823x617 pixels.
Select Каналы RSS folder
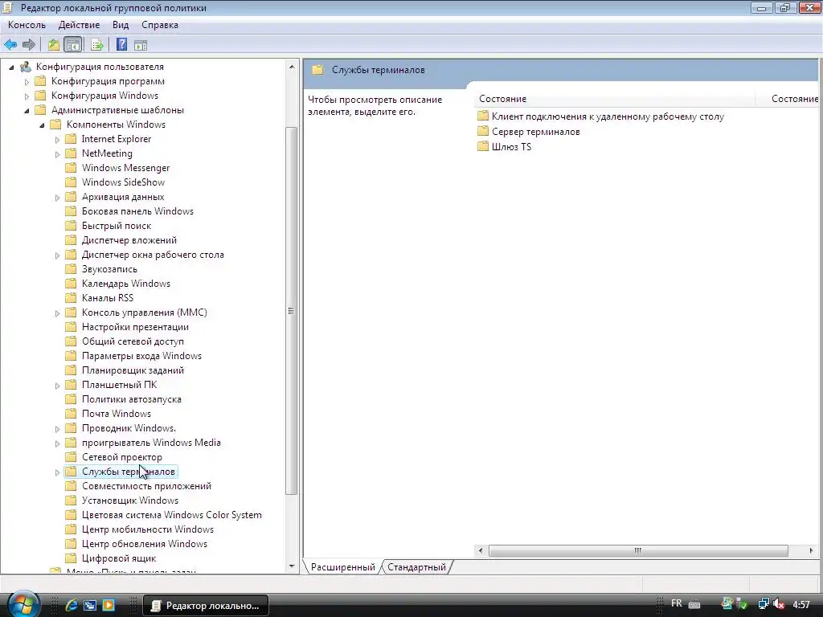[x=107, y=297]
